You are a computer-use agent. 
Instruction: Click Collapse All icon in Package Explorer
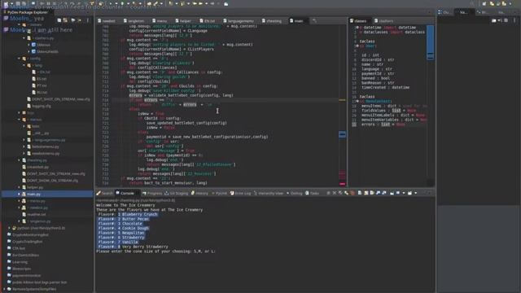59,20
